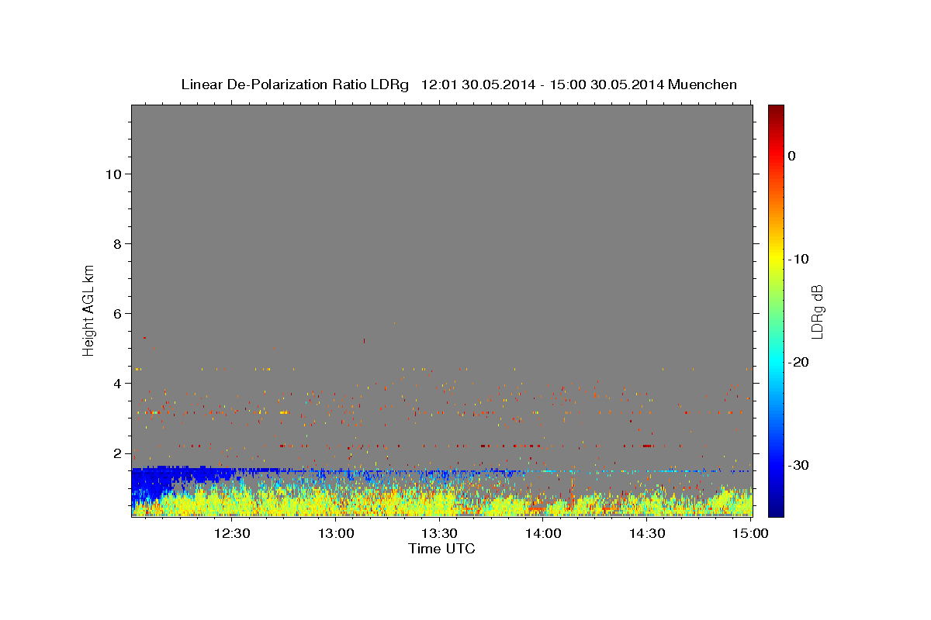This screenshot has height=620, width=931.
Task: Click the yellow region of the colorbar
Action: pyautogui.click(x=776, y=259)
